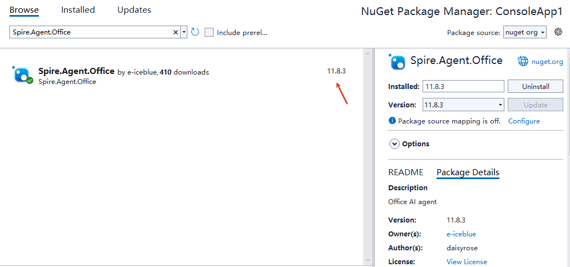The height and width of the screenshot is (267, 570).
Task: Click the '410 downloads' text
Action: [184, 72]
